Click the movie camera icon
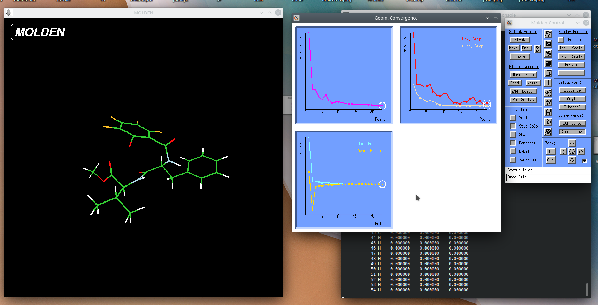Screen dimensions: 598x305 tap(548, 54)
